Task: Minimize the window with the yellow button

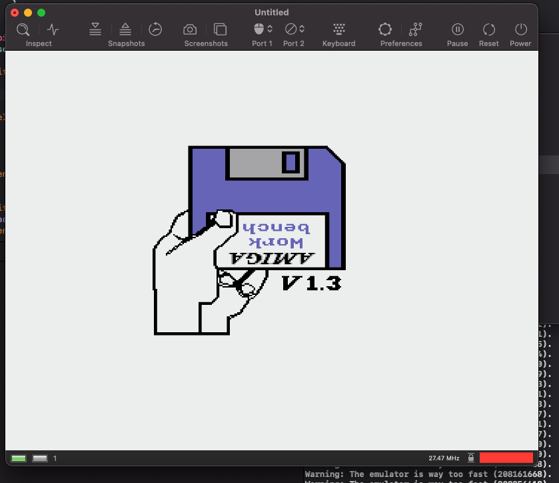Action: coord(28,13)
